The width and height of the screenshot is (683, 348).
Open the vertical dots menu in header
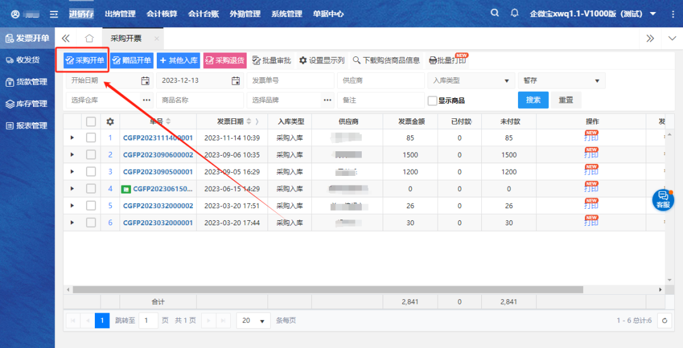click(x=673, y=14)
